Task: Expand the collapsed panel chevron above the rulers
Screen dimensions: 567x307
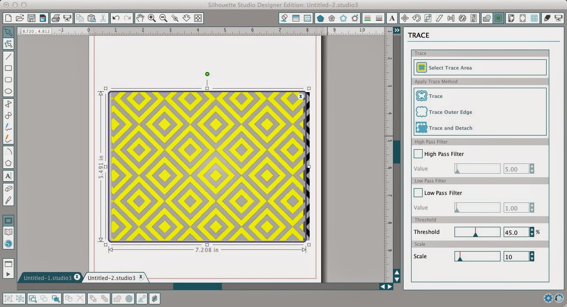Action: (397, 30)
